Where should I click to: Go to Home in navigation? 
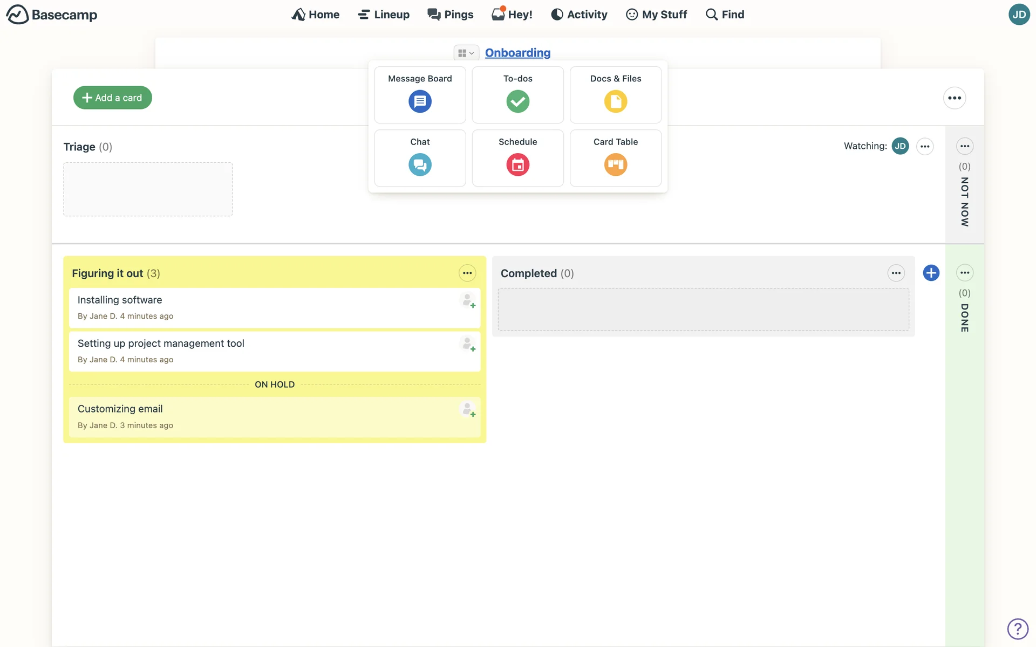316,15
